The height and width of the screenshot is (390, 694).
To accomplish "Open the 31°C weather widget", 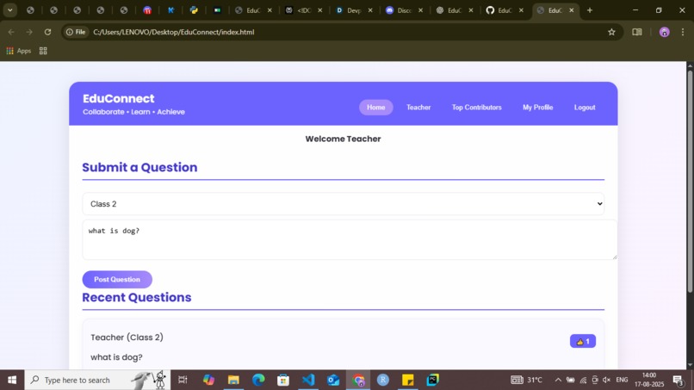I will click(526, 380).
